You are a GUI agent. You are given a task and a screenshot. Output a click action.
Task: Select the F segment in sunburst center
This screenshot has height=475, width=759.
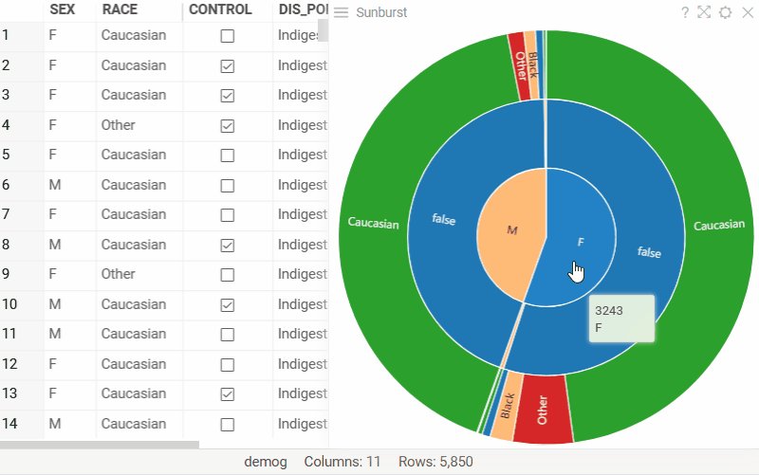click(x=581, y=242)
